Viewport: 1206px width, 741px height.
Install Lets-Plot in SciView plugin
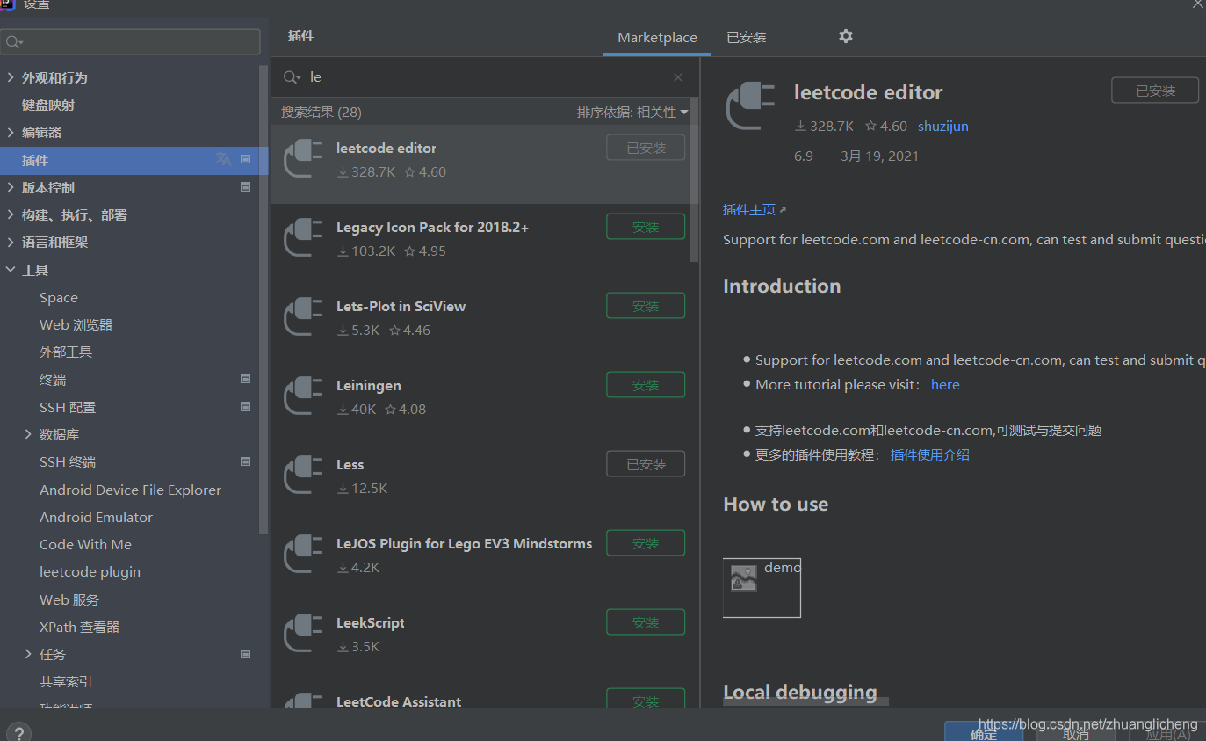click(646, 306)
